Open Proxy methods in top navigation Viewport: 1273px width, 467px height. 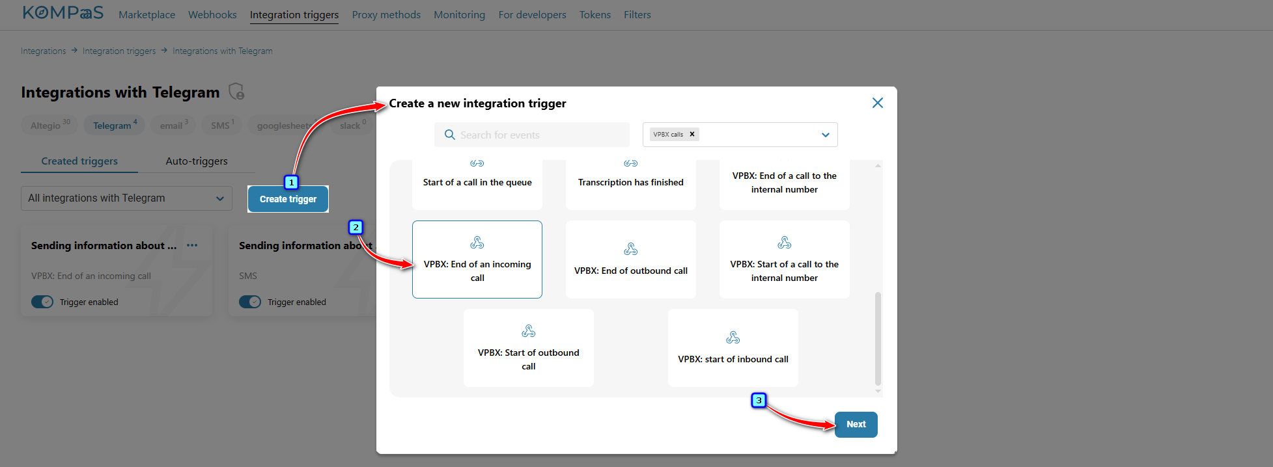[386, 14]
